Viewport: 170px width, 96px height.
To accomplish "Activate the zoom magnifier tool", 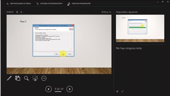I will 27,78.
